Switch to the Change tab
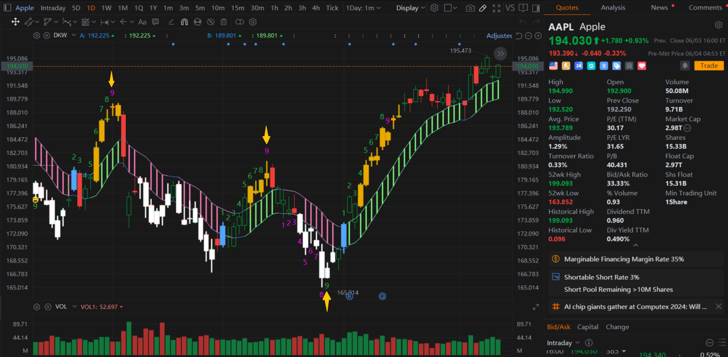The height and width of the screenshot is (357, 728). [617, 327]
